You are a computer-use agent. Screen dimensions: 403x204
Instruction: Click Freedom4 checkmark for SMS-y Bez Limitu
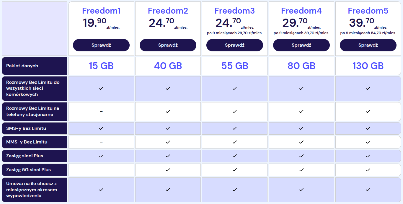(x=301, y=128)
